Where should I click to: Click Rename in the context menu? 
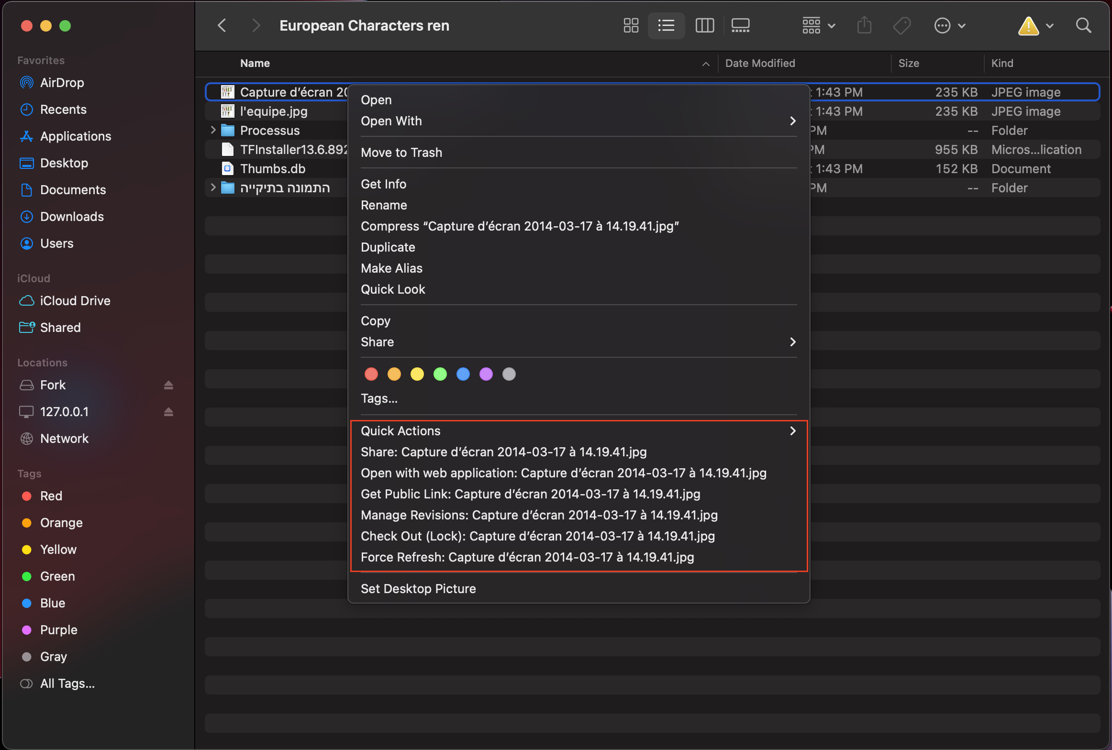click(x=384, y=204)
